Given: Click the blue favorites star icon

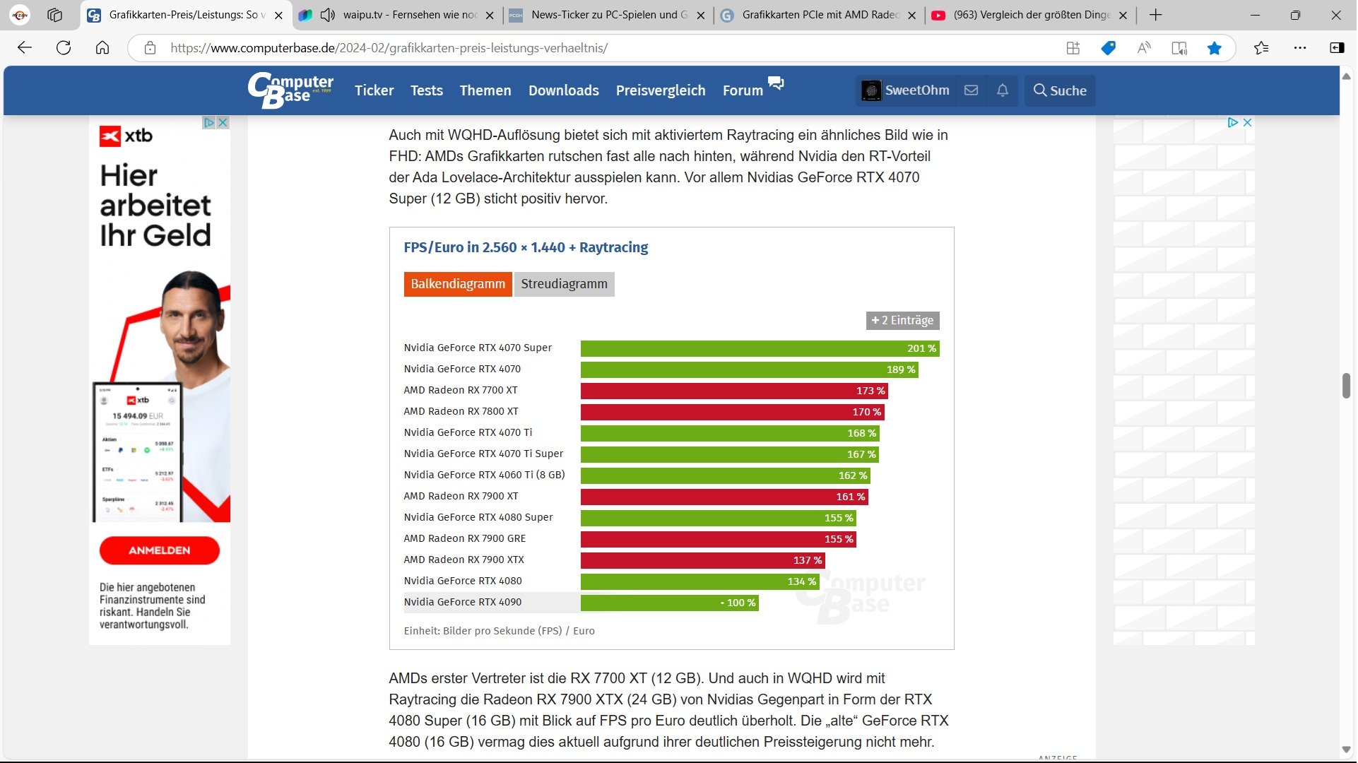Looking at the screenshot, I should coord(1215,48).
